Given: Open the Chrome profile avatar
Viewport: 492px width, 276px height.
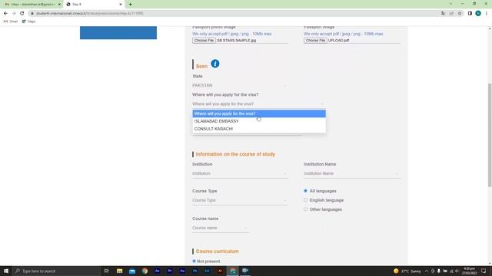Looking at the screenshot, I should (478, 14).
